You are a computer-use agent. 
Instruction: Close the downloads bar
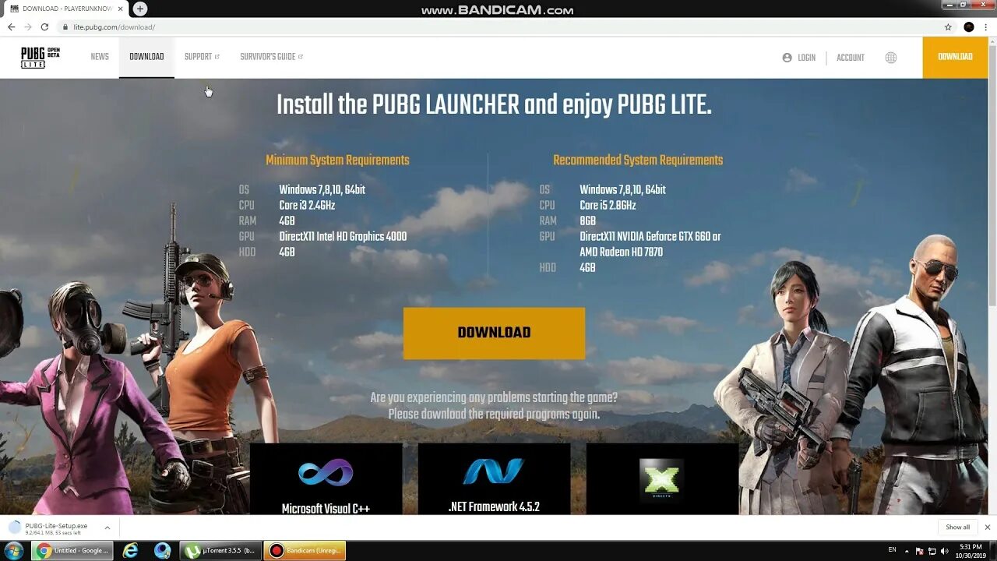tap(987, 527)
